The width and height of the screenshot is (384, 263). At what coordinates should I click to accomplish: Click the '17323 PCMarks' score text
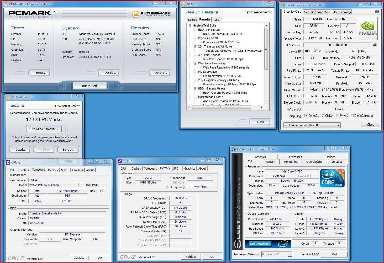[x=44, y=119]
